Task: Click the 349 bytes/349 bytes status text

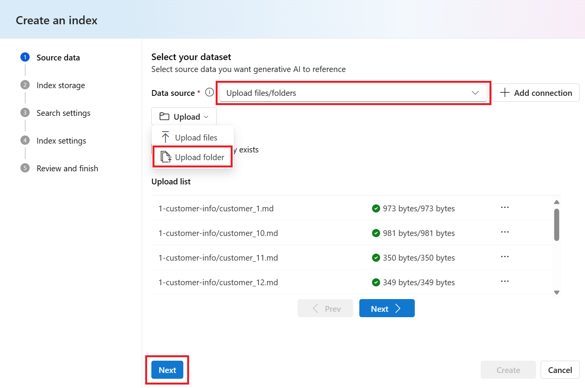Action: point(419,283)
